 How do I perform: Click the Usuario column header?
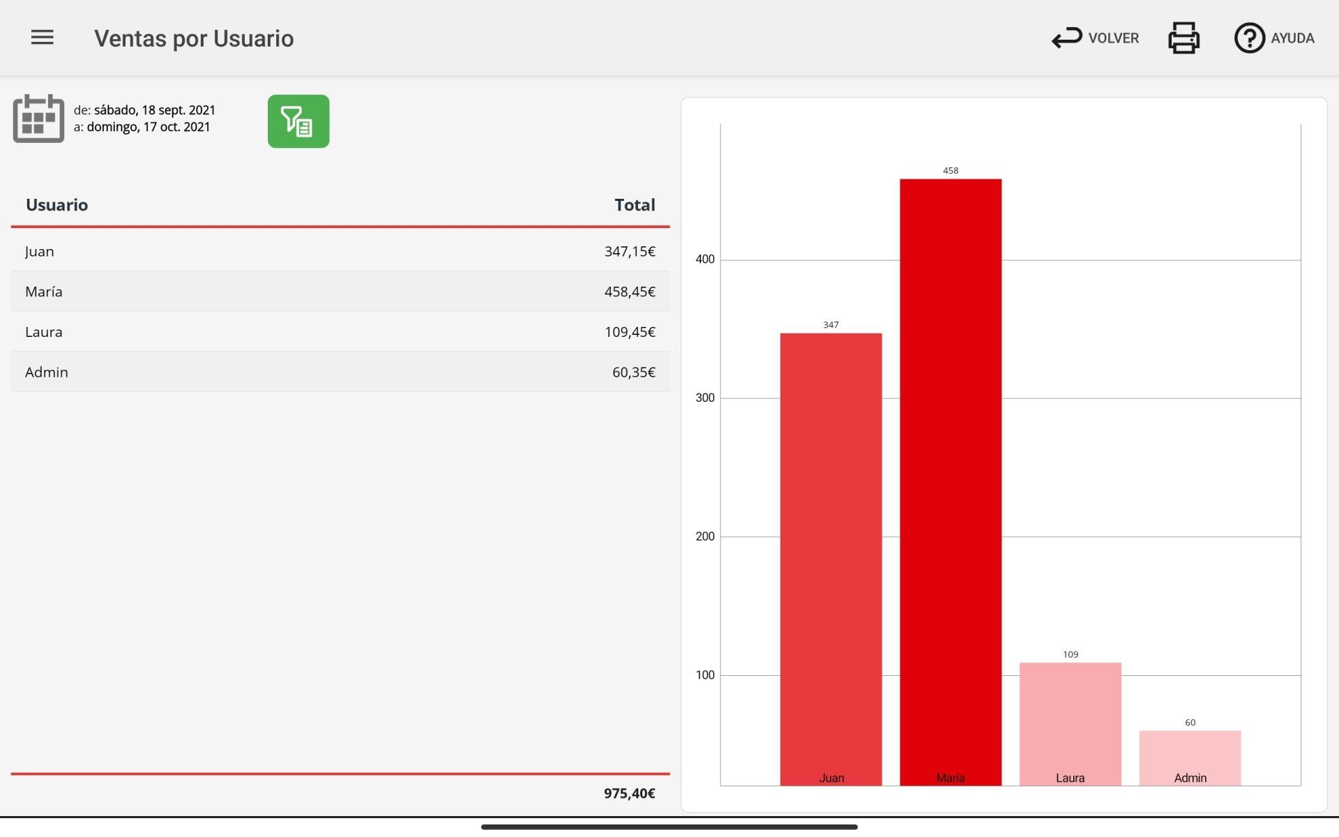coord(56,205)
